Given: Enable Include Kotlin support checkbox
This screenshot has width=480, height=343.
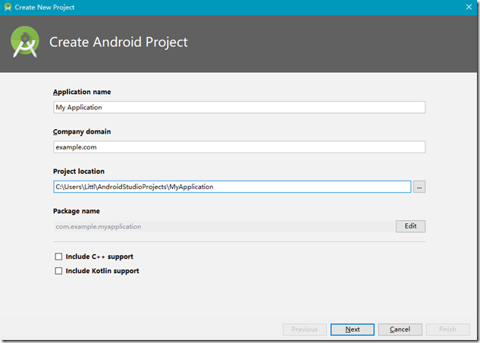Looking at the screenshot, I should click(x=58, y=271).
